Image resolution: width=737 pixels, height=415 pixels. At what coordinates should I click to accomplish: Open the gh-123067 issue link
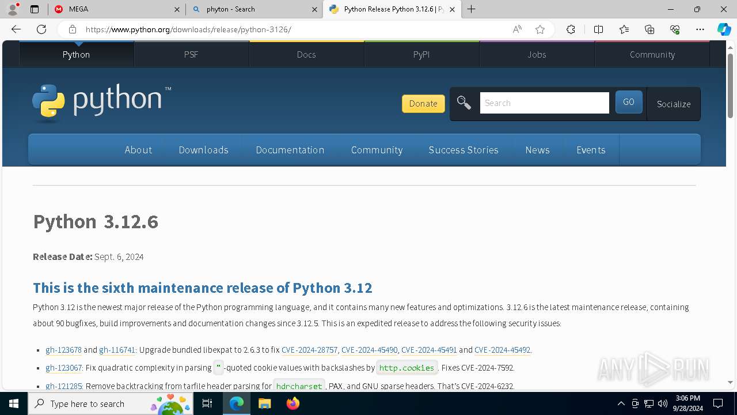click(63, 368)
